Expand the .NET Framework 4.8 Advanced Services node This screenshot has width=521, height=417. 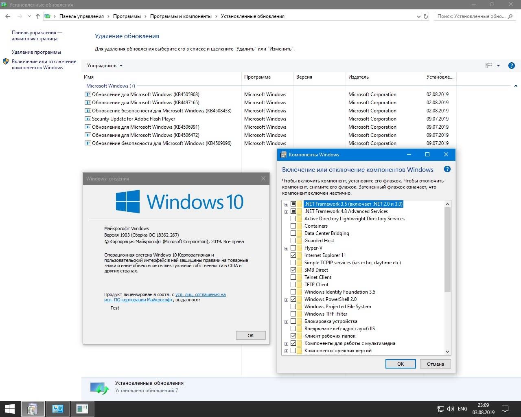286,212
